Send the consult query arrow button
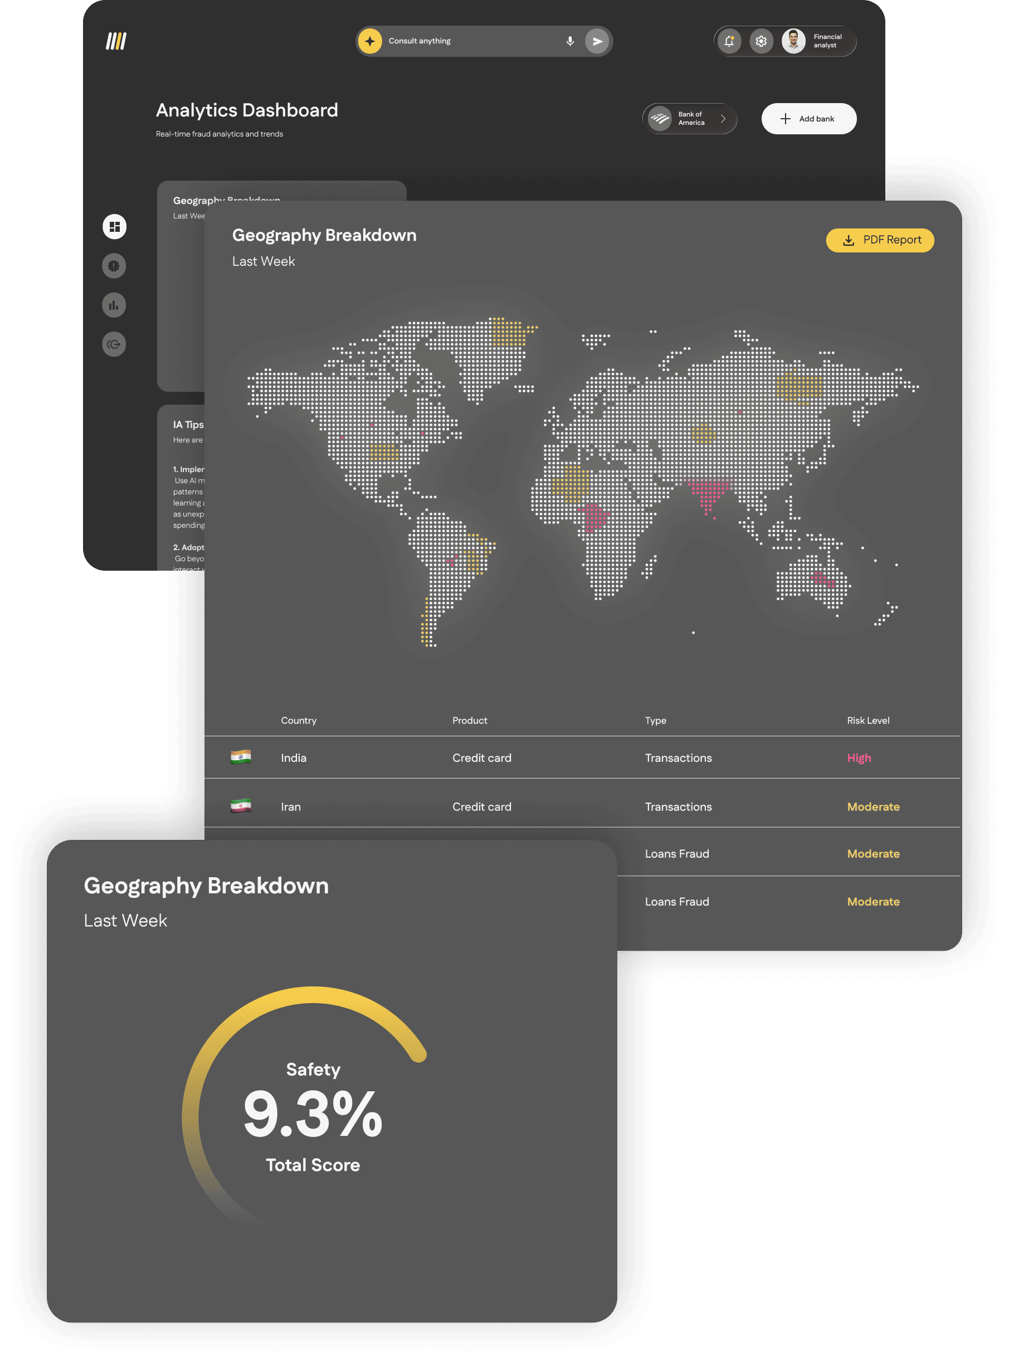 (x=597, y=41)
